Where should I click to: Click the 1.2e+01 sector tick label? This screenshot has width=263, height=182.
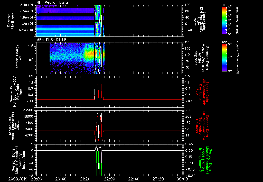click(x=27, y=24)
